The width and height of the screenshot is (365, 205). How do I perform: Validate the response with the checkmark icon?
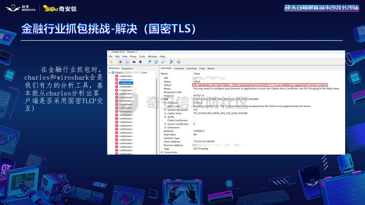pyautogui.click(x=162, y=61)
